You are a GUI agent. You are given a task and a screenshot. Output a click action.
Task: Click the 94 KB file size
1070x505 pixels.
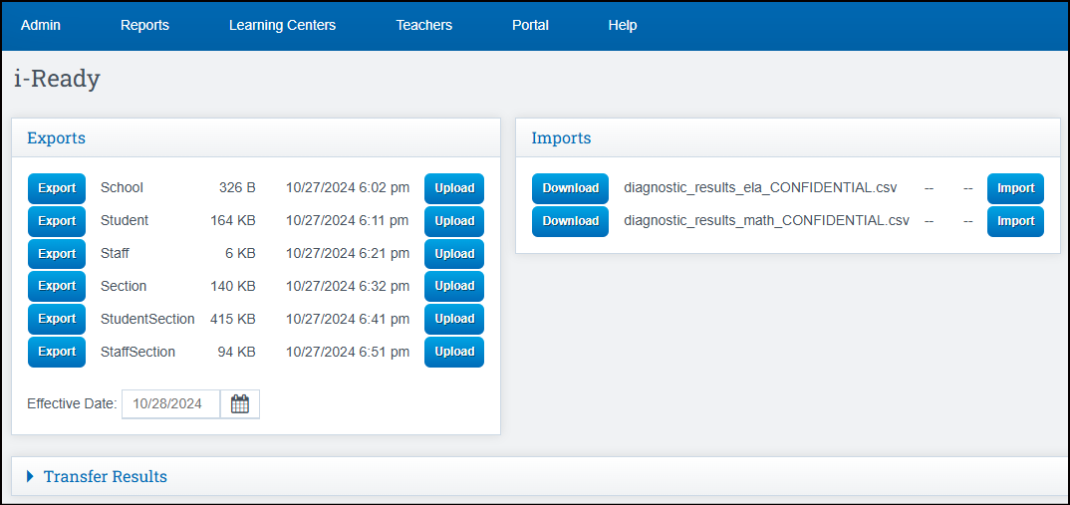pyautogui.click(x=237, y=352)
